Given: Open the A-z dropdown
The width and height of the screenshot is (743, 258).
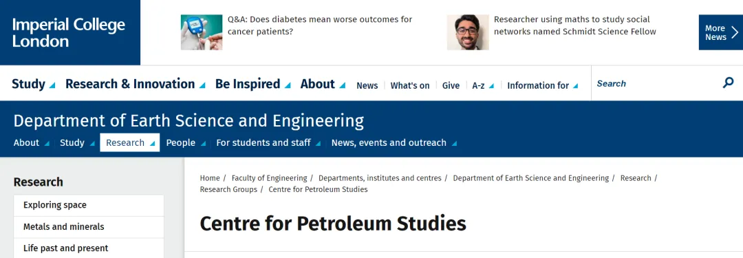Looking at the screenshot, I should tap(483, 85).
